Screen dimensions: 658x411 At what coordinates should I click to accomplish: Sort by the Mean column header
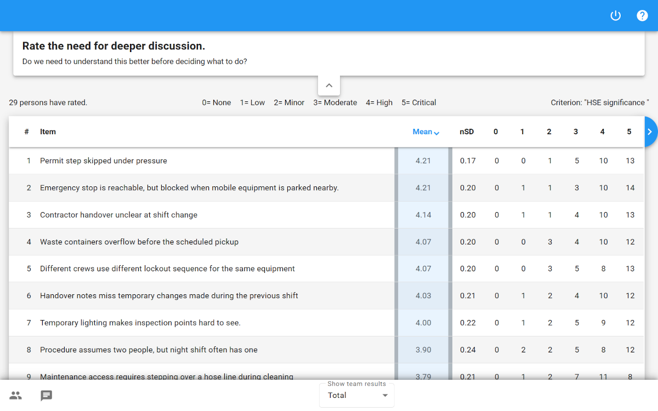[426, 132]
